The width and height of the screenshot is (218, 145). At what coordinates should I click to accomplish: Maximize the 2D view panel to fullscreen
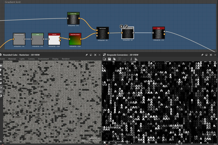(211, 55)
